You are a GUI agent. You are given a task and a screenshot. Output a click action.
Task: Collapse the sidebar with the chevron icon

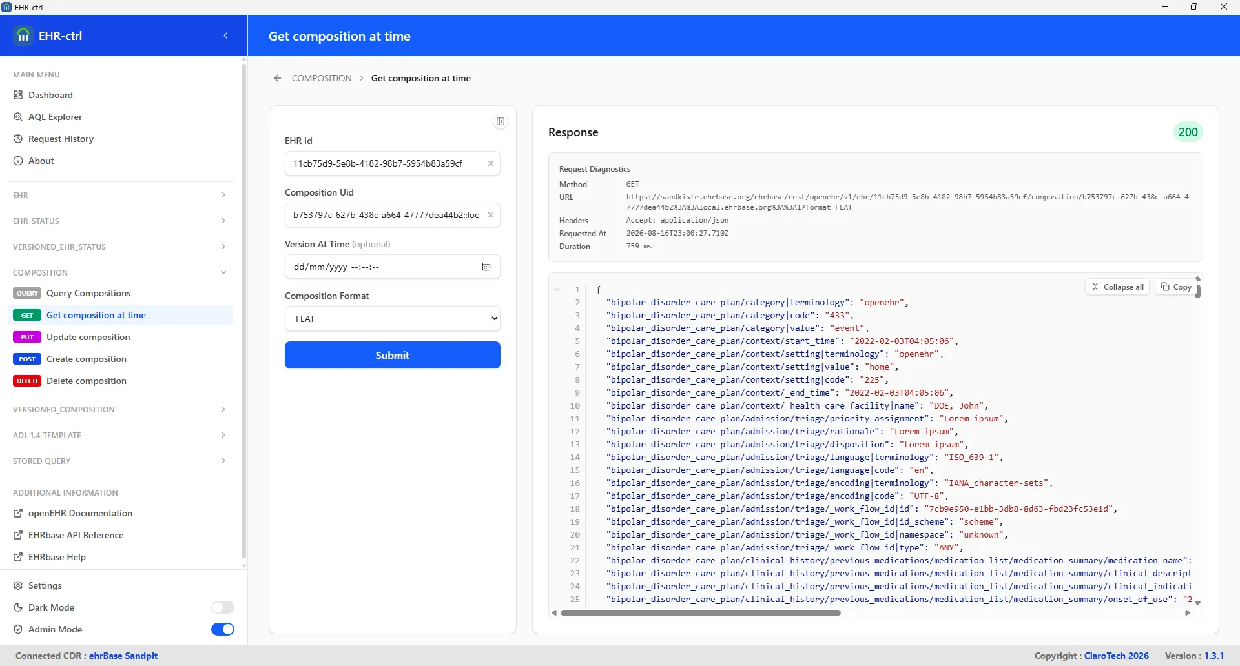(x=225, y=36)
